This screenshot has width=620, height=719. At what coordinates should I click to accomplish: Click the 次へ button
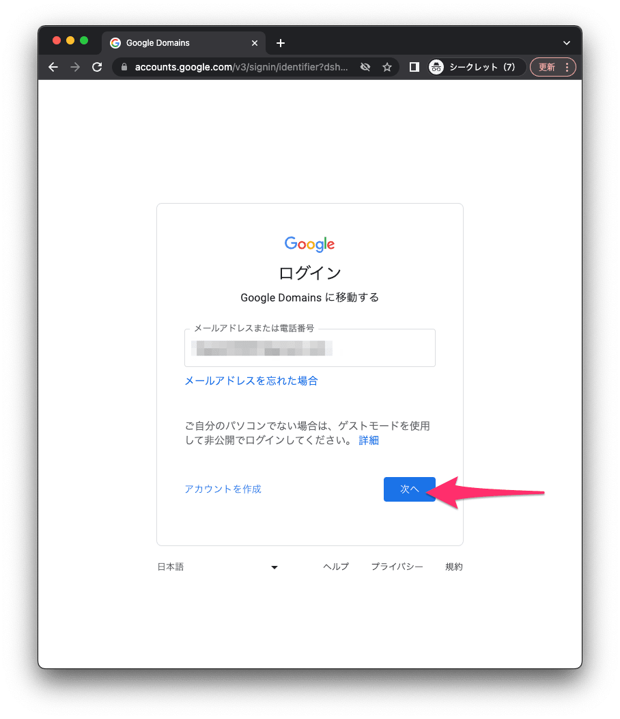[x=409, y=489]
